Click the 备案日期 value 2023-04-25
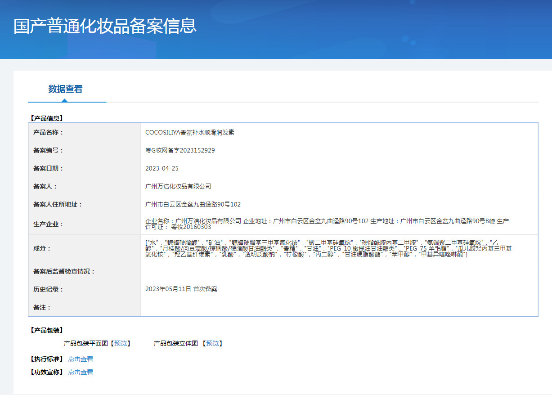The image size is (552, 395). click(x=162, y=168)
